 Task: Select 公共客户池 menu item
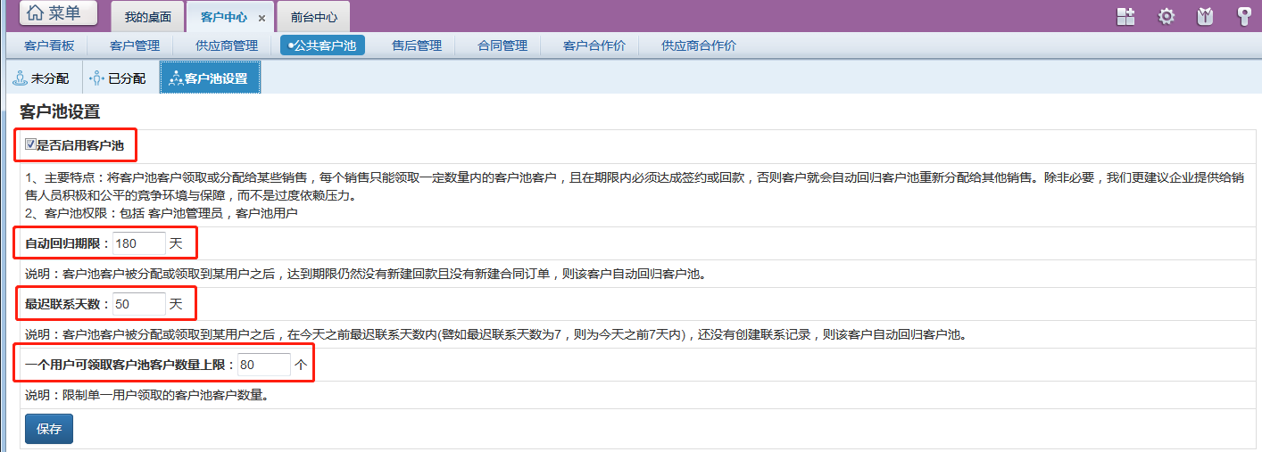(x=322, y=45)
